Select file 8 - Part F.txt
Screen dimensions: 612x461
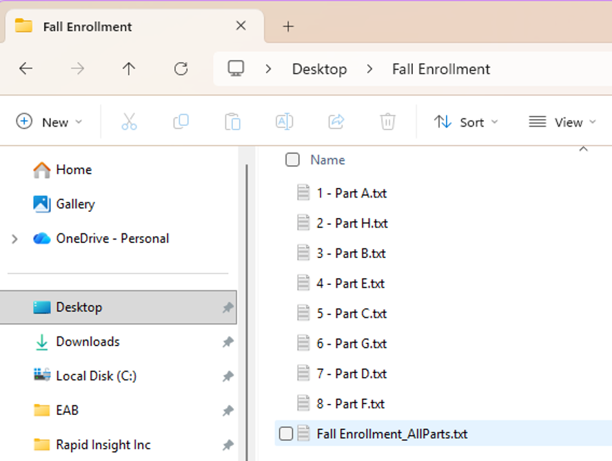click(x=351, y=403)
